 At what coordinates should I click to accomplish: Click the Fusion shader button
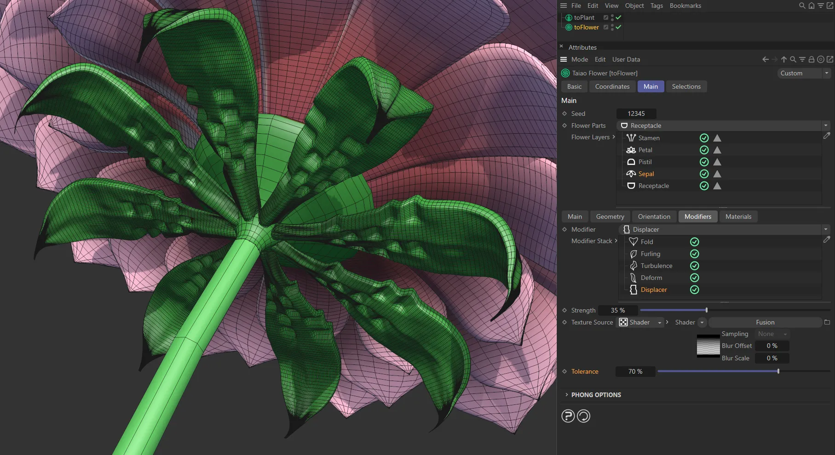[765, 322]
